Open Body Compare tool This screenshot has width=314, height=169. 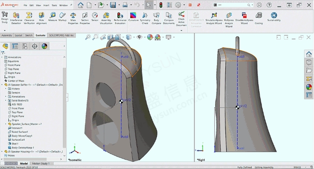pos(156,18)
